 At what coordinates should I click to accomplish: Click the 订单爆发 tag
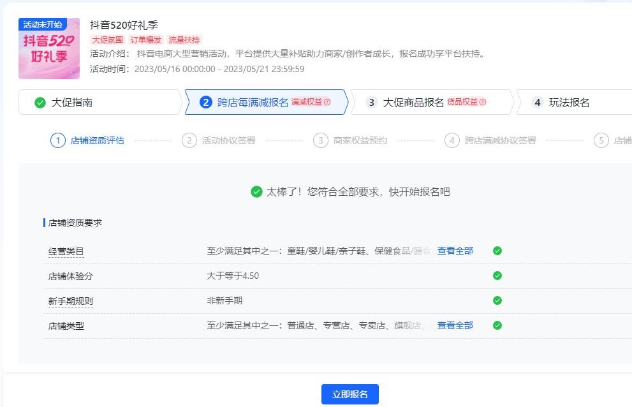[145, 40]
